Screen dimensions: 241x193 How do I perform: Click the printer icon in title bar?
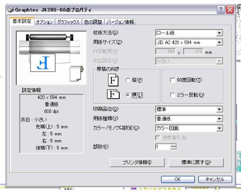click(11, 10)
